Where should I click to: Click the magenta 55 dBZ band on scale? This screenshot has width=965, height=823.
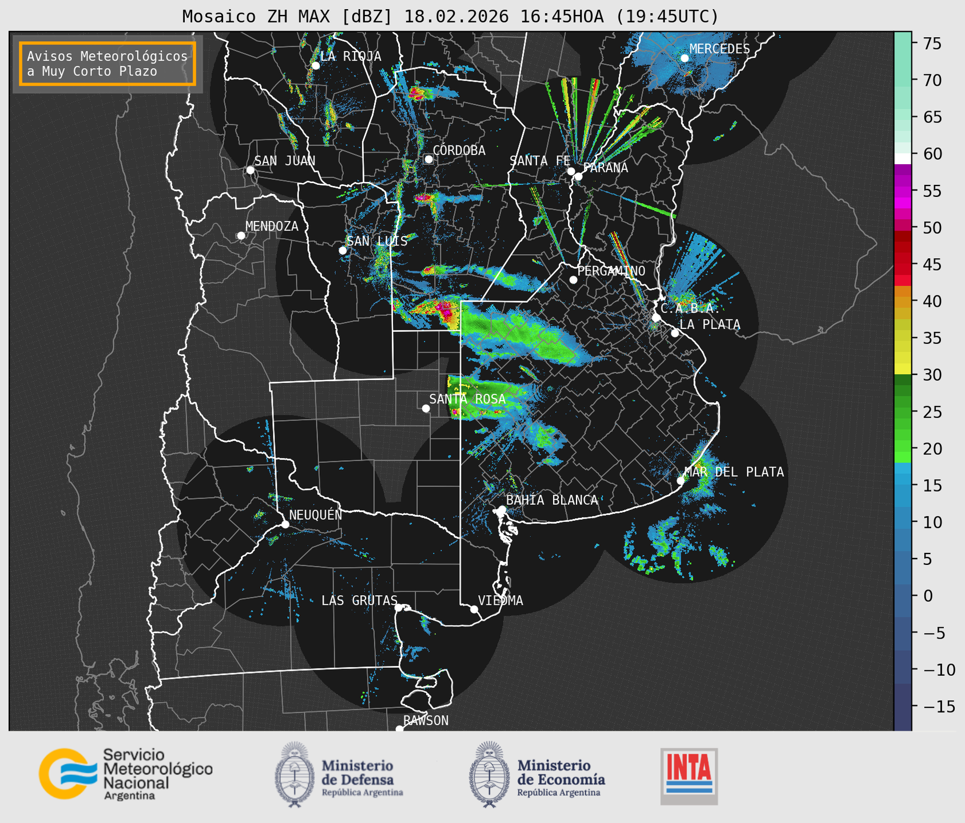[903, 191]
